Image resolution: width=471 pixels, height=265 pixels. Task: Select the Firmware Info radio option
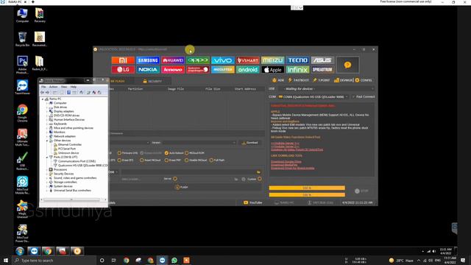(127, 153)
